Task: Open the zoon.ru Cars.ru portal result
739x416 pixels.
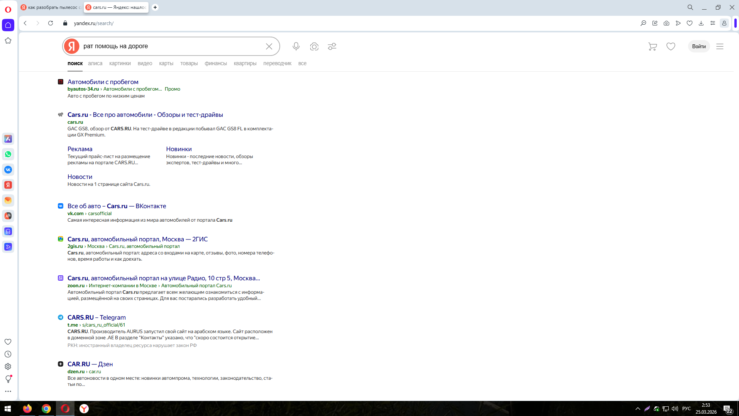Action: (x=164, y=278)
